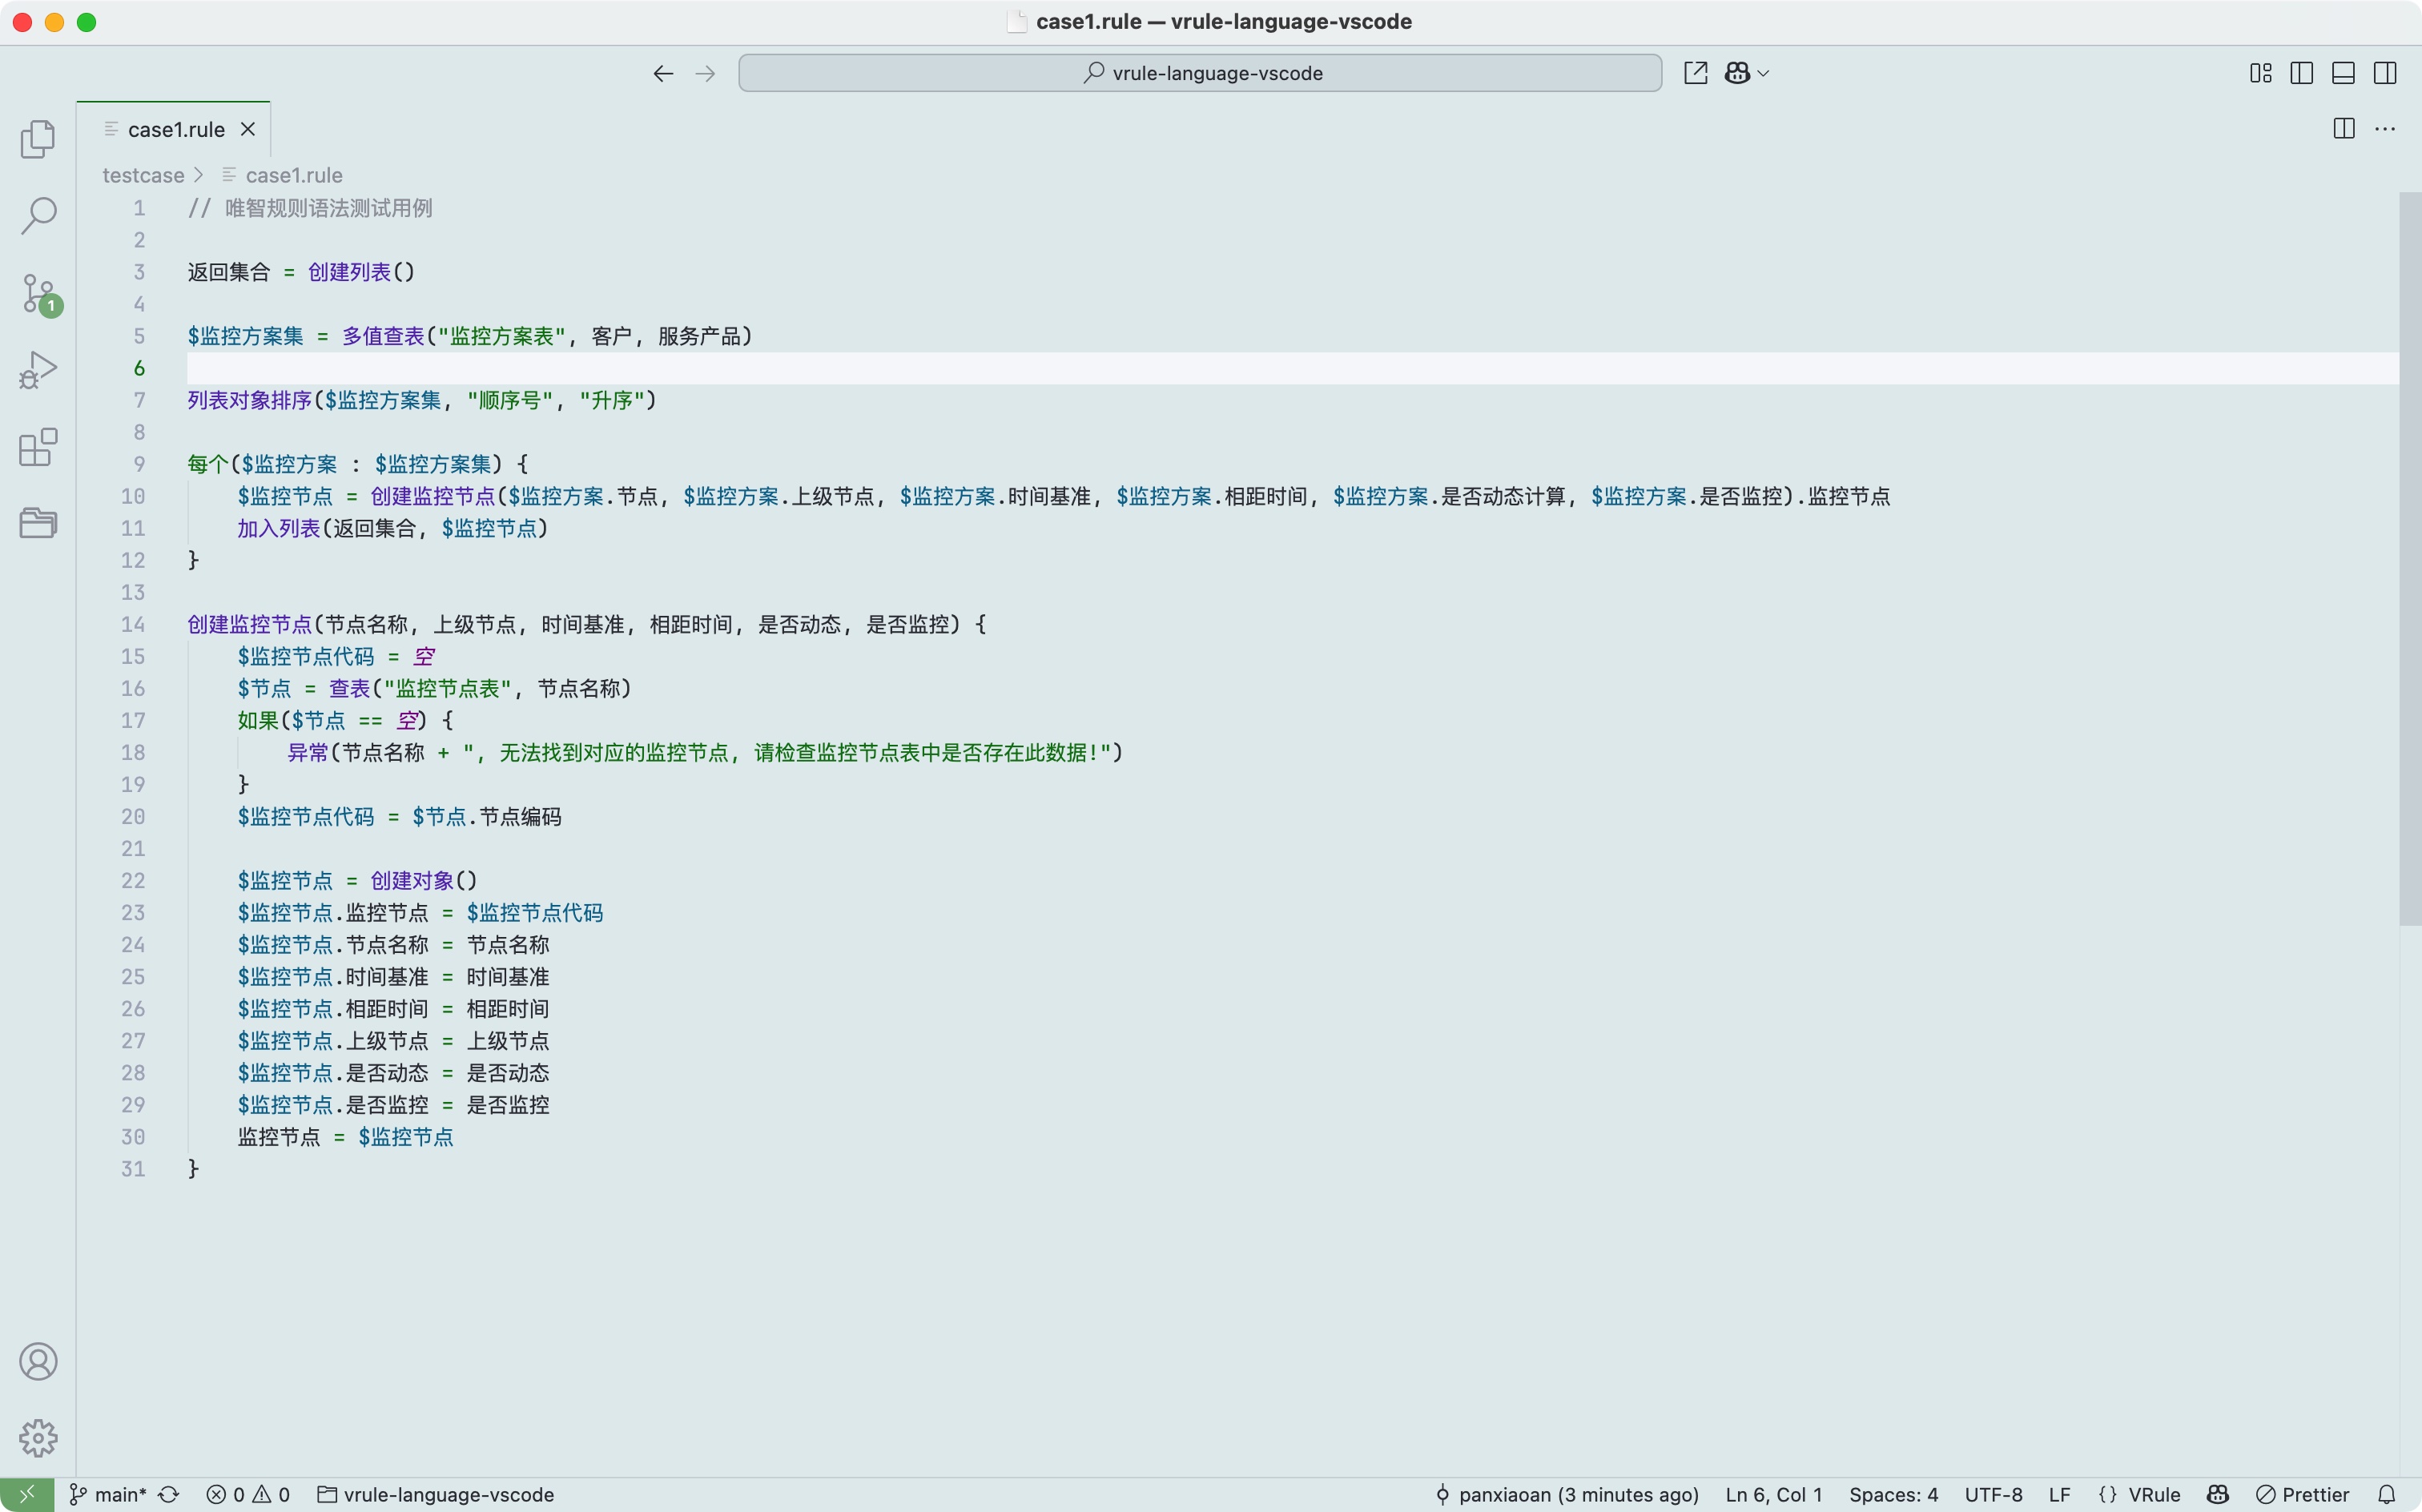
Task: Open the Copilot chat dropdown arrow
Action: pos(1764,73)
